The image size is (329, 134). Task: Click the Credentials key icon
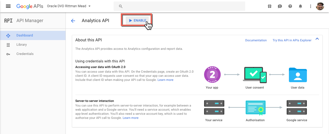(8, 54)
